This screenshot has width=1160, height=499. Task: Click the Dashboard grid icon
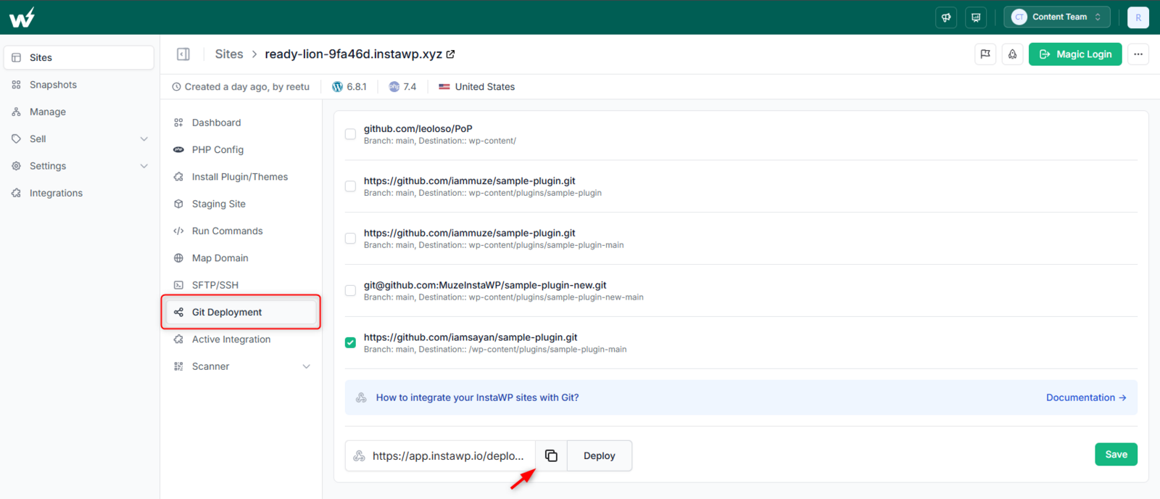[178, 123]
